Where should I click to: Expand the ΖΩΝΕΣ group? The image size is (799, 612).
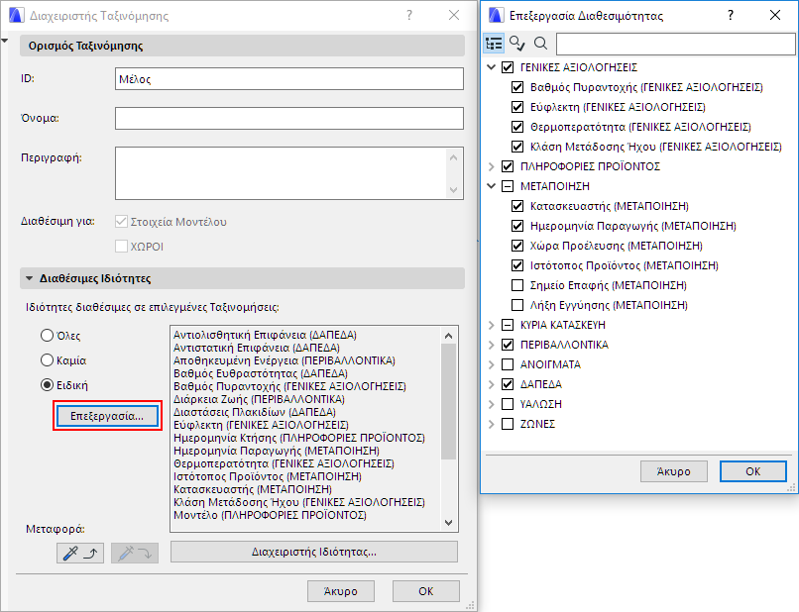[x=492, y=424]
